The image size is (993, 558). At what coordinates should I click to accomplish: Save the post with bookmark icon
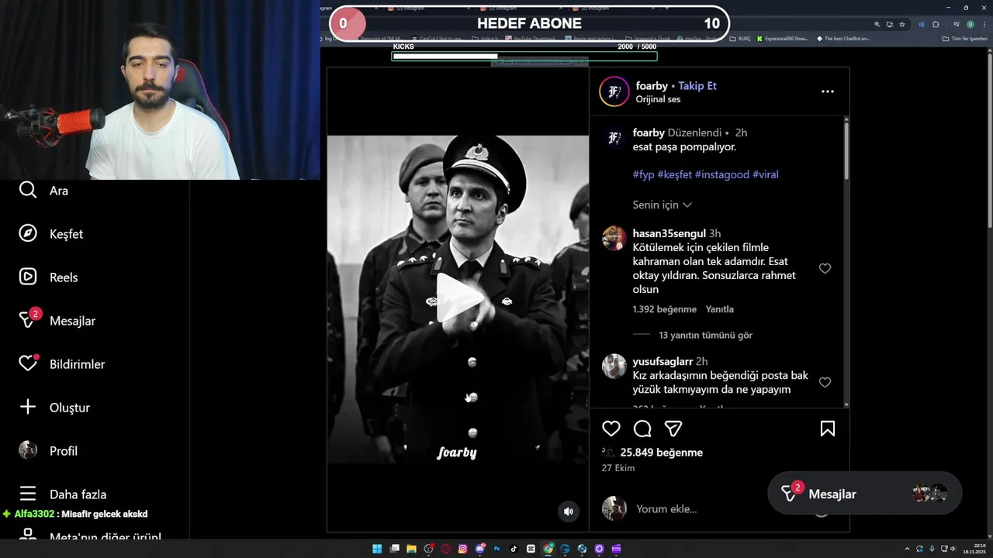828,429
